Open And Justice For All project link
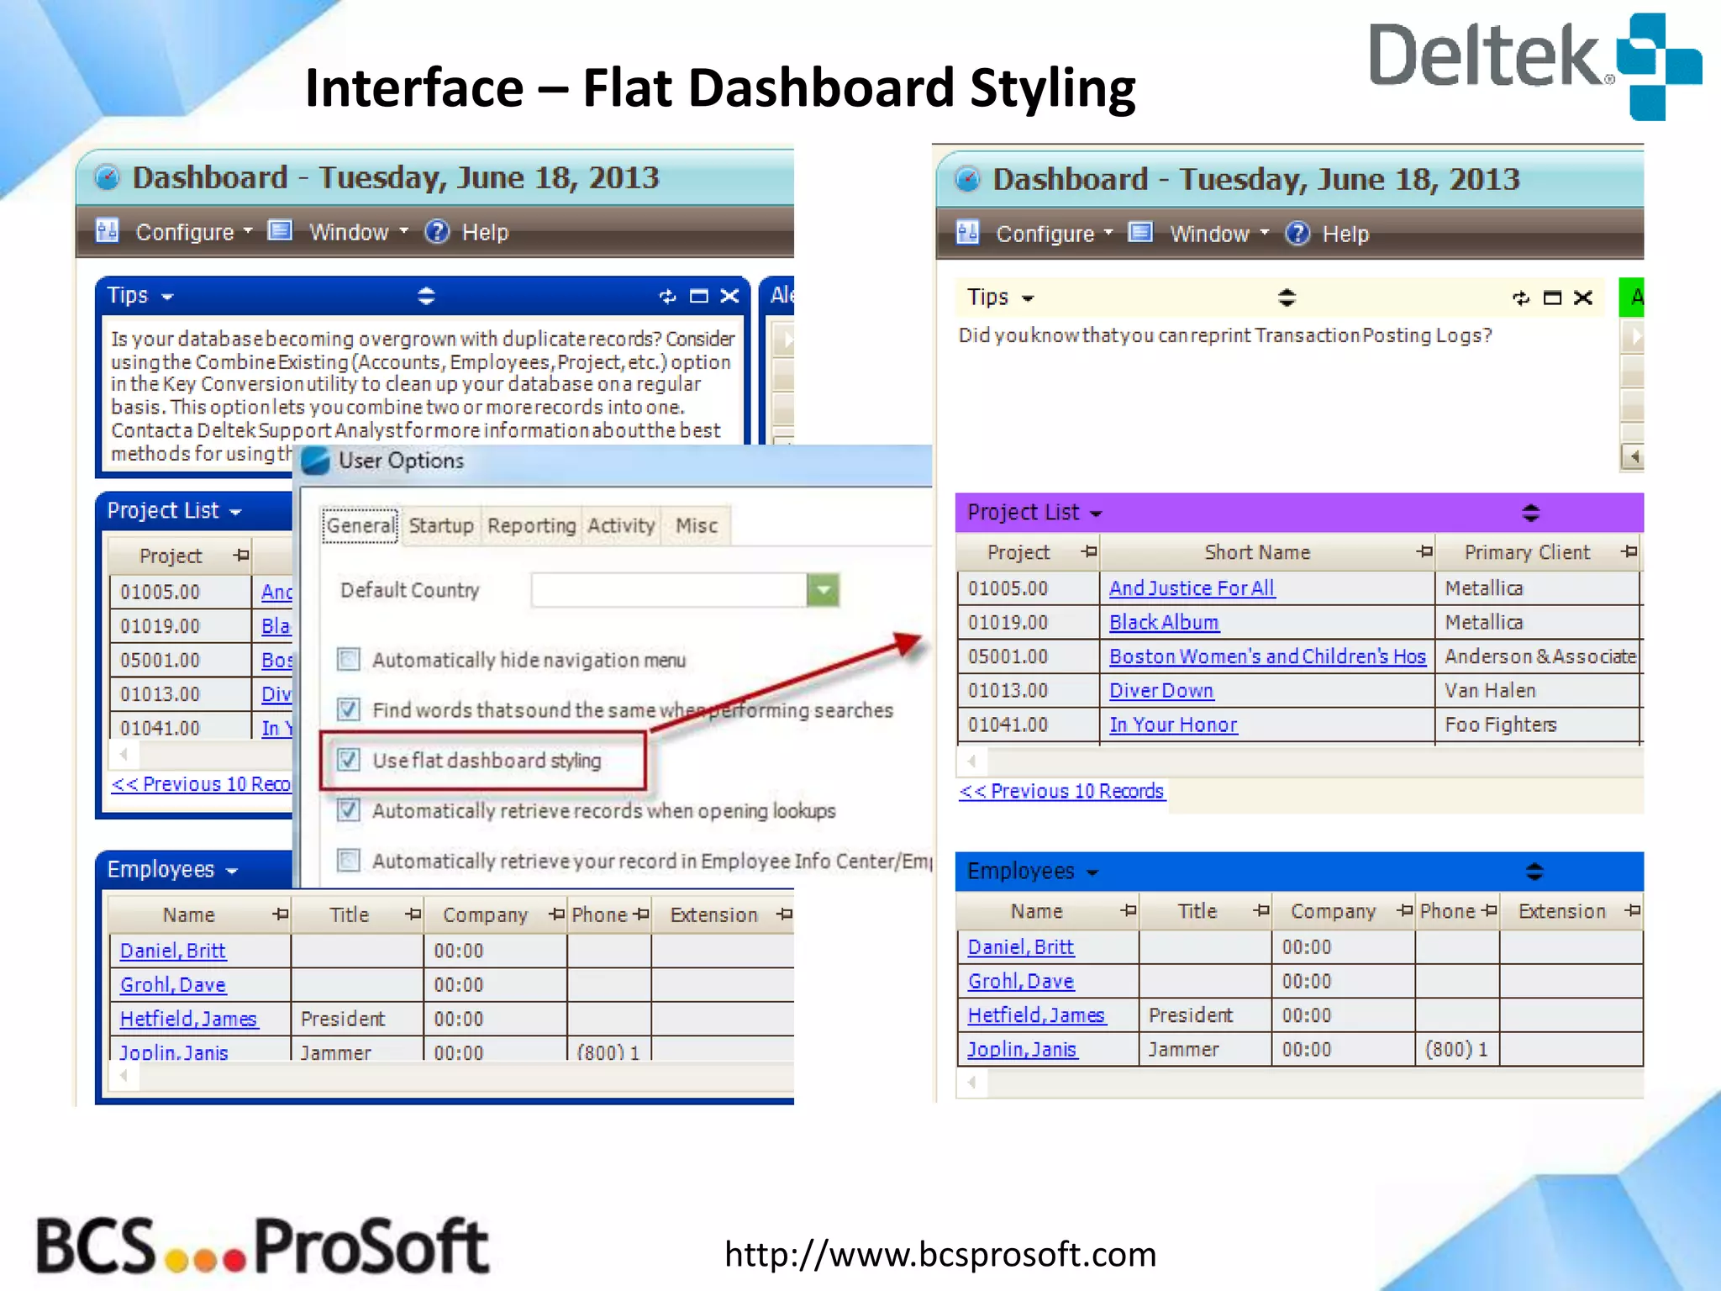 click(1192, 588)
